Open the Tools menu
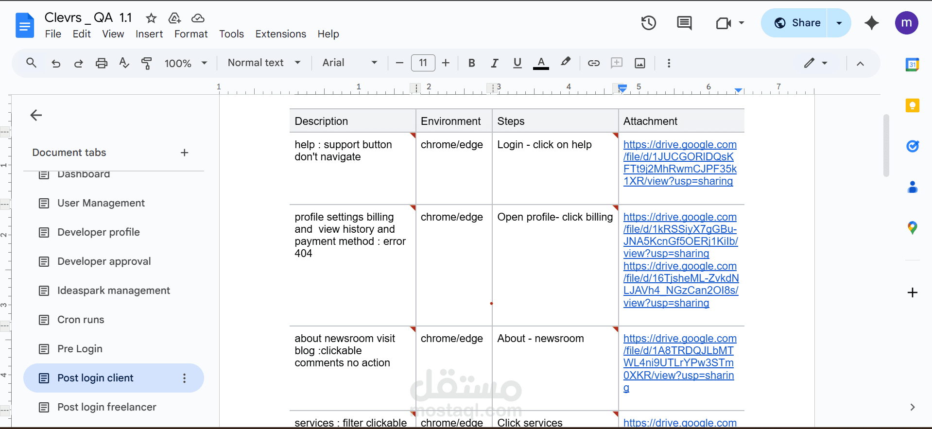This screenshot has height=429, width=932. click(231, 34)
